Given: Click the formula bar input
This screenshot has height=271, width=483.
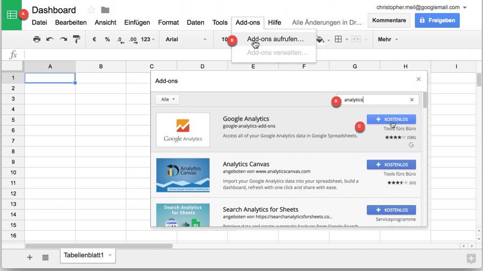Looking at the screenshot, I should pyautogui.click(x=253, y=55).
